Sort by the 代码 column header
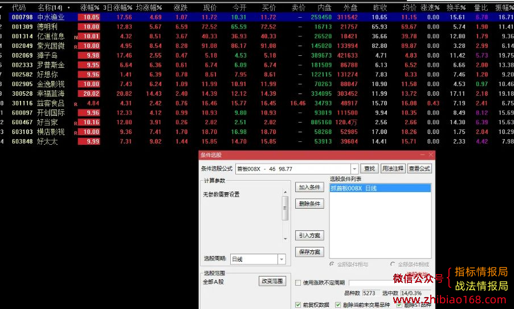The height and width of the screenshot is (309, 514). [x=19, y=7]
